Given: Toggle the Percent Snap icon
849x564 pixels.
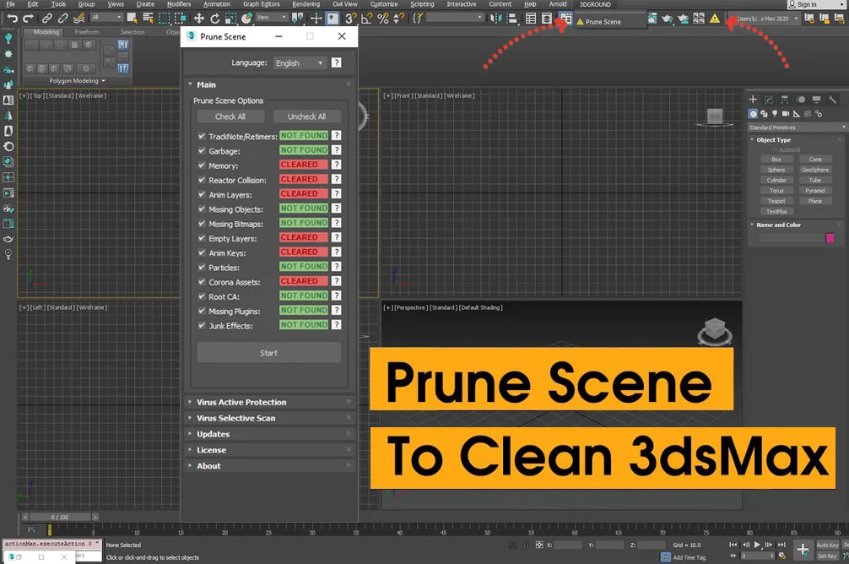Looking at the screenshot, I should point(383,19).
